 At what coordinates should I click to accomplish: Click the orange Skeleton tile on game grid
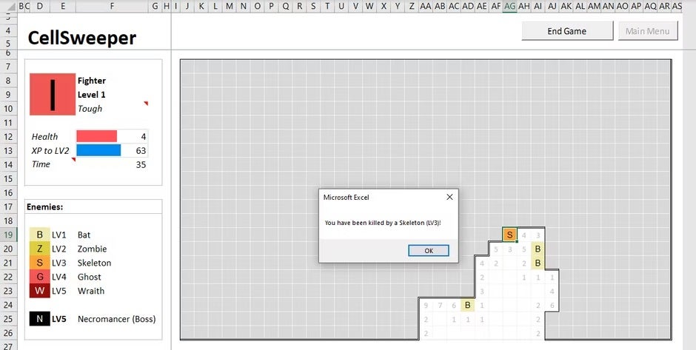[x=509, y=235]
